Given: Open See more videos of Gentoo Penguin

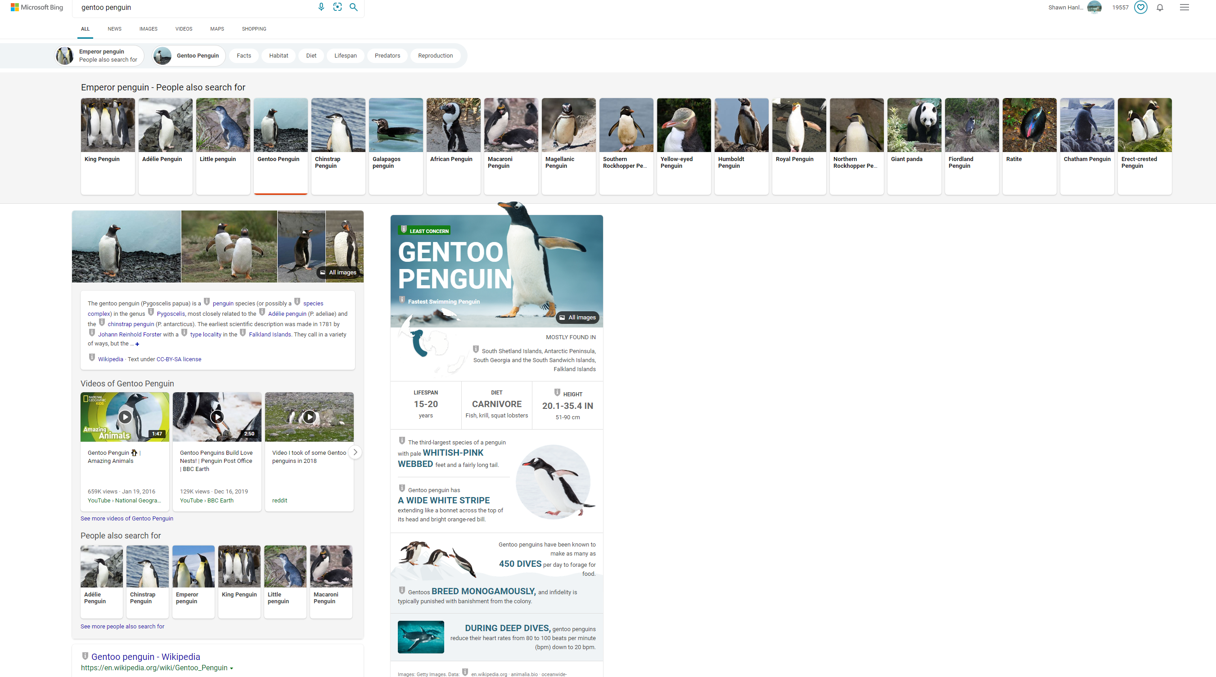Looking at the screenshot, I should [x=126, y=518].
